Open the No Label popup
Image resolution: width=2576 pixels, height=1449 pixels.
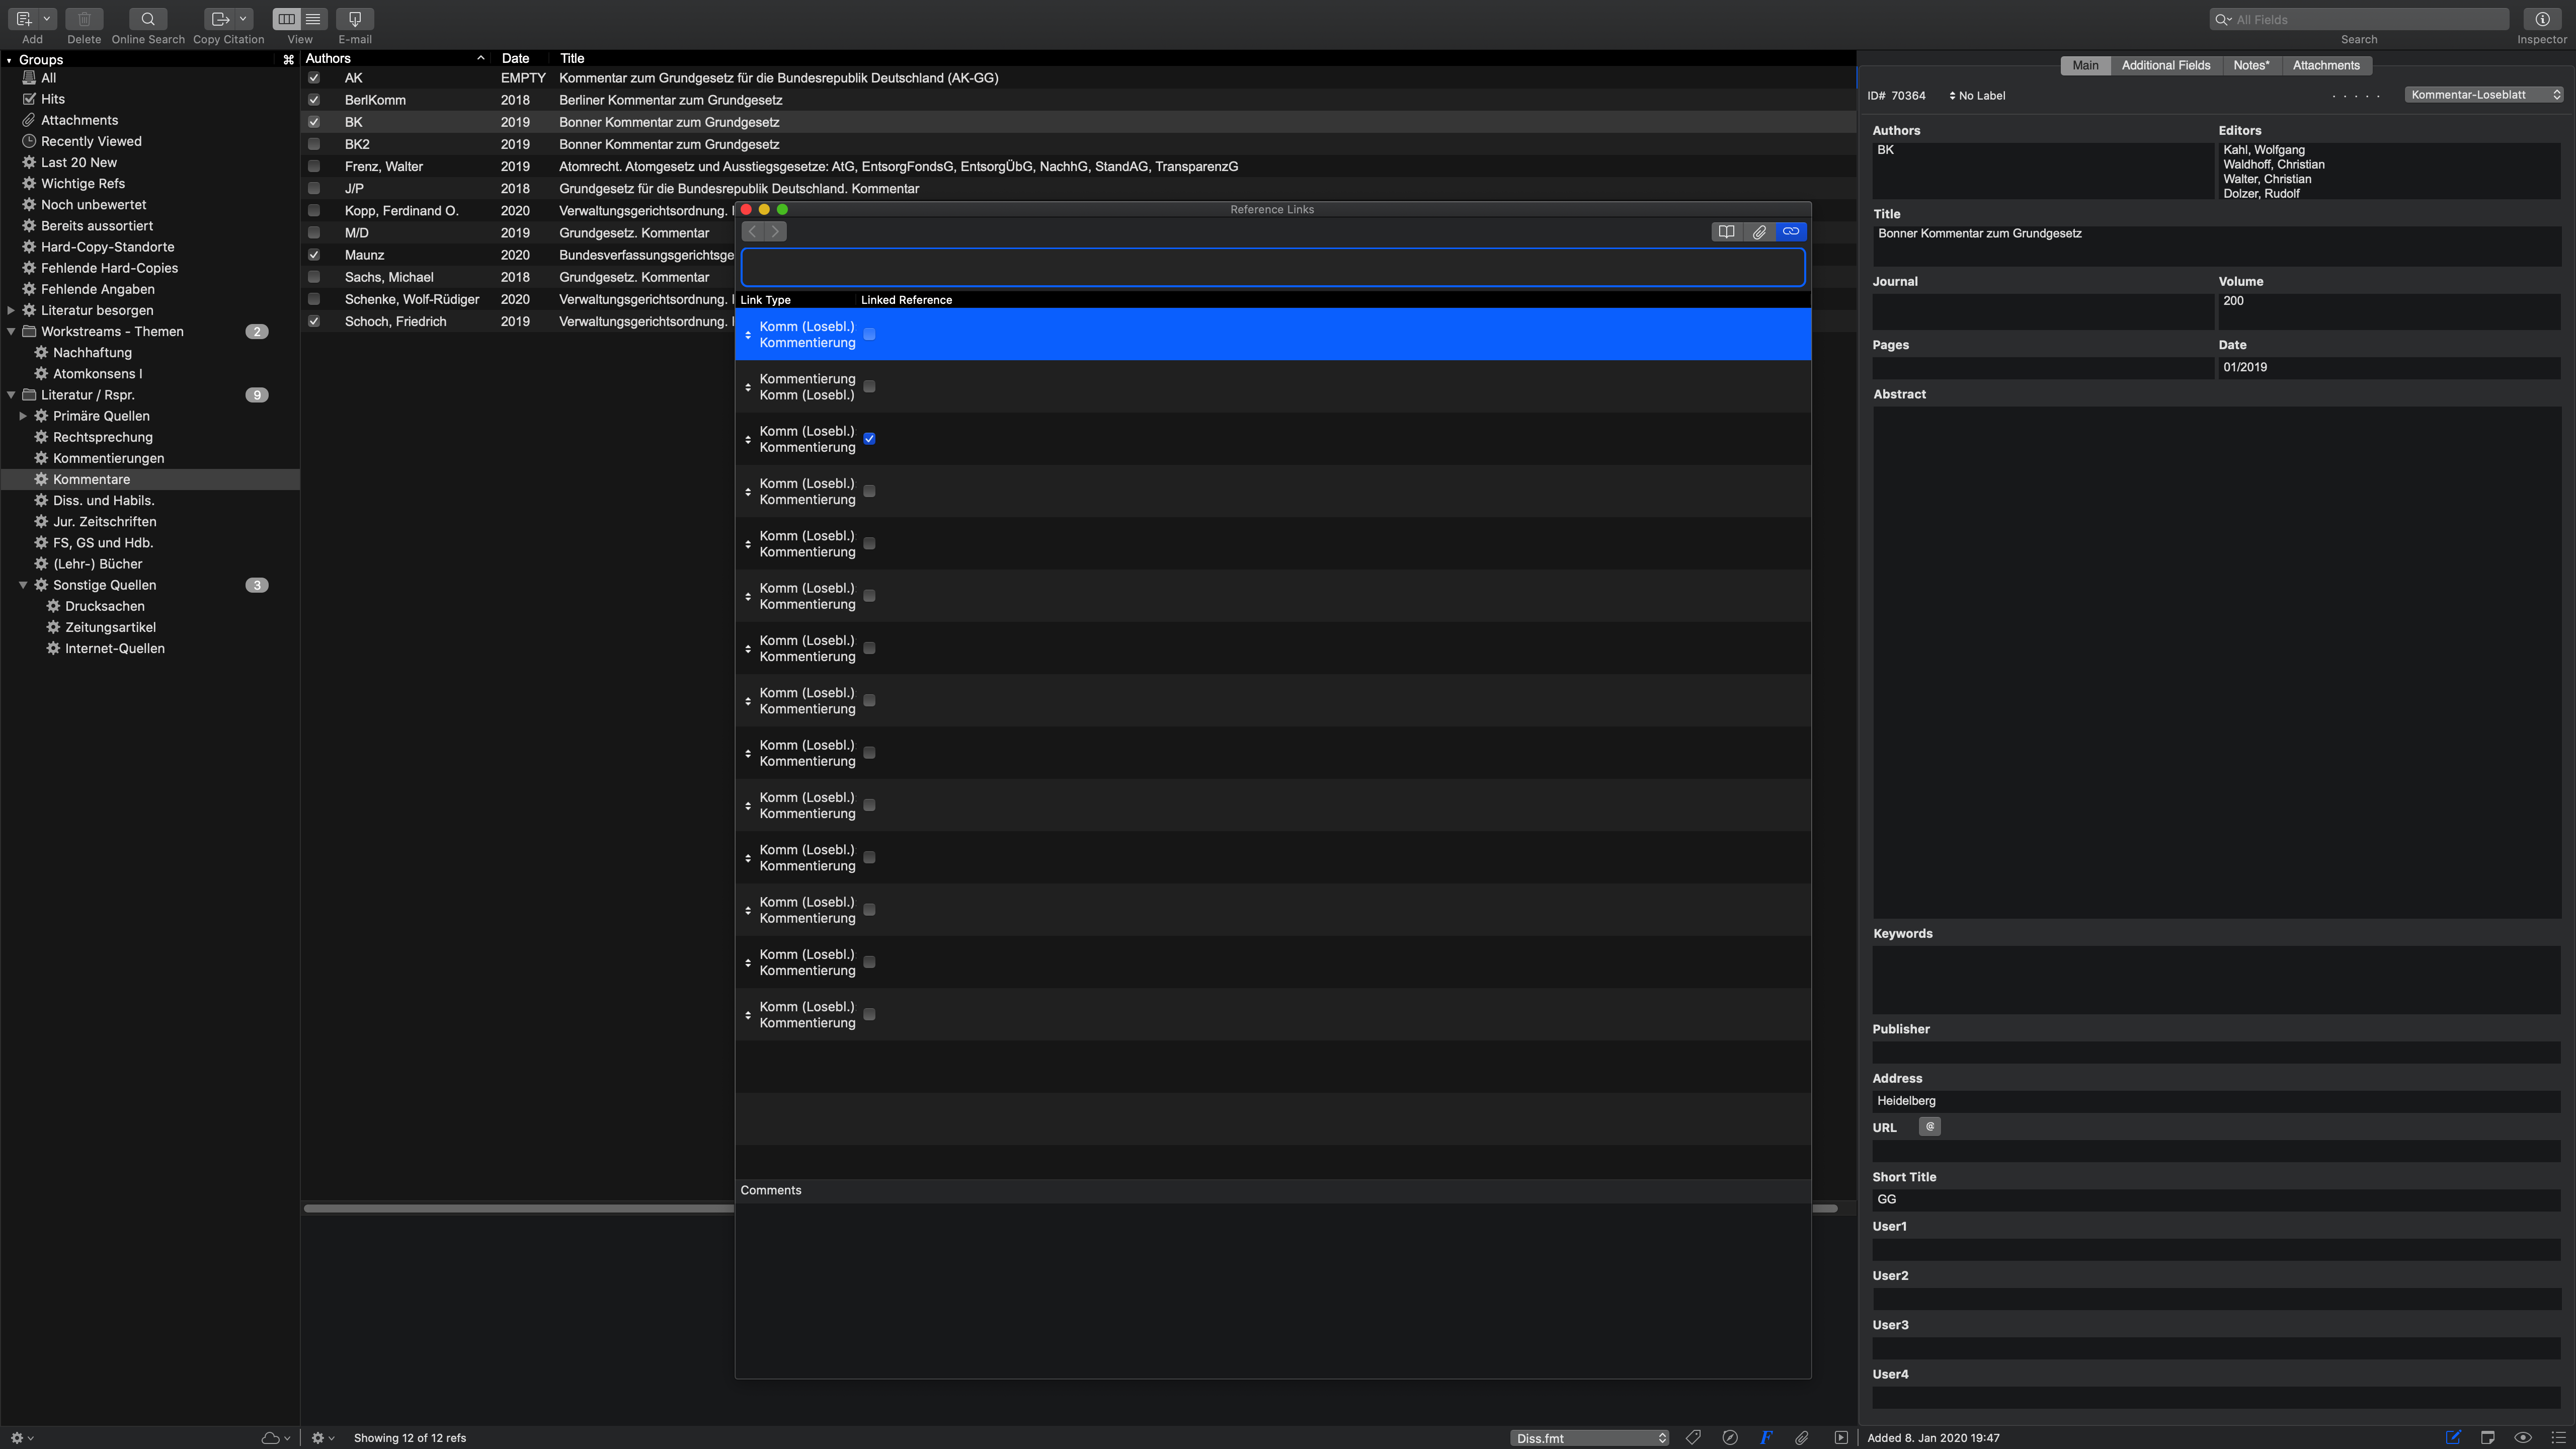click(1977, 96)
